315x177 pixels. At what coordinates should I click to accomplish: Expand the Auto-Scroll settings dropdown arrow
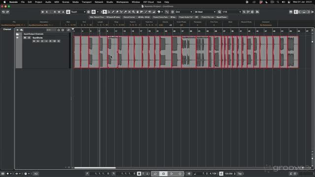[97, 12]
